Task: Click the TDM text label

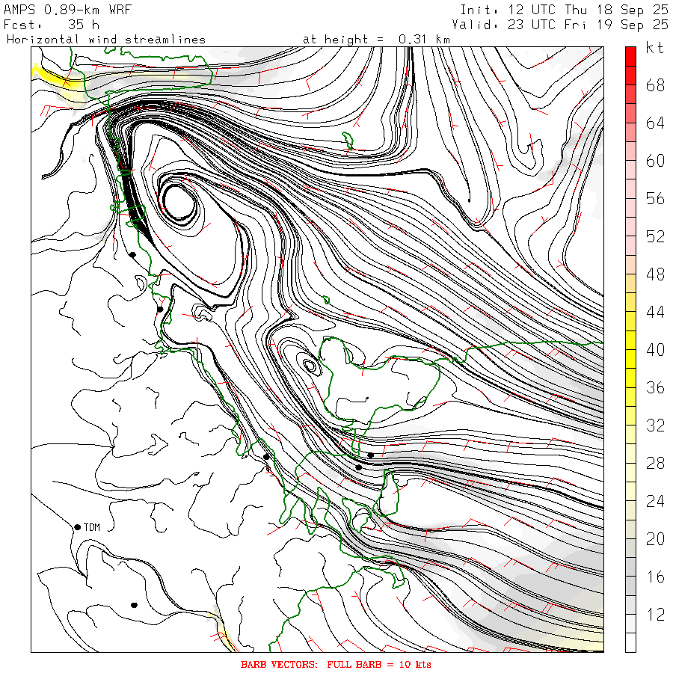Action: point(92,527)
